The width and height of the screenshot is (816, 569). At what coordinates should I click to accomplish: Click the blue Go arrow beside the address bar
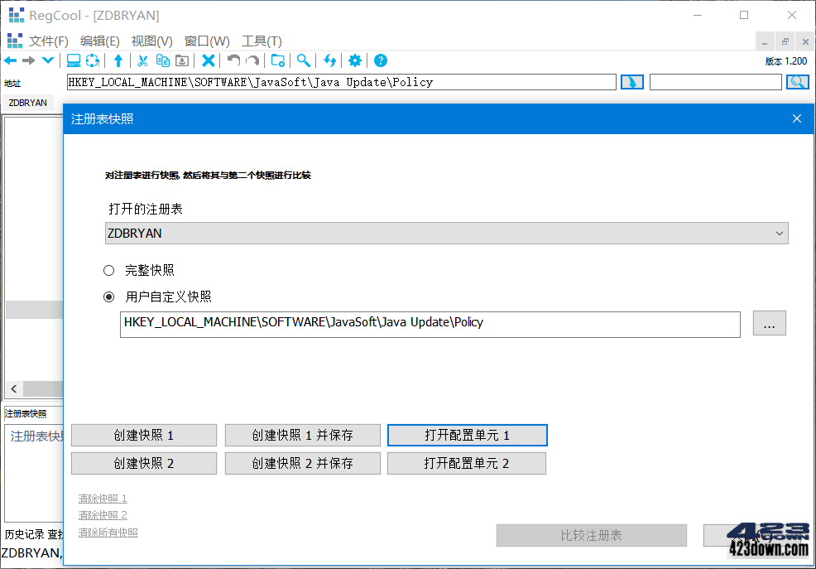[631, 81]
